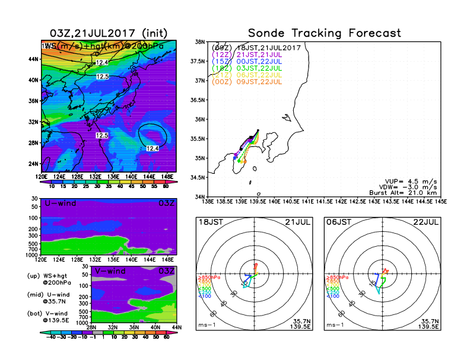The width and height of the screenshot is (470, 363).
Task: Click green '<500' legend in 18JST hodograph
Action: pyautogui.click(x=204, y=289)
